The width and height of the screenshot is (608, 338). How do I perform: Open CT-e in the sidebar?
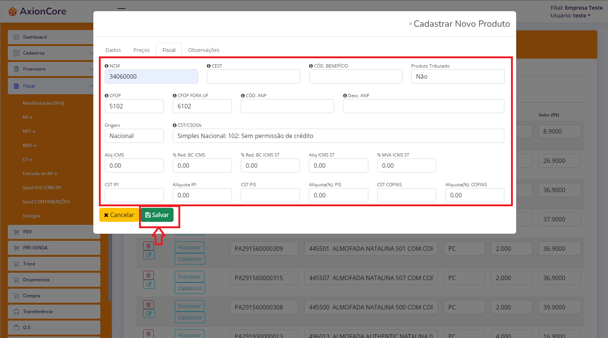tap(27, 160)
